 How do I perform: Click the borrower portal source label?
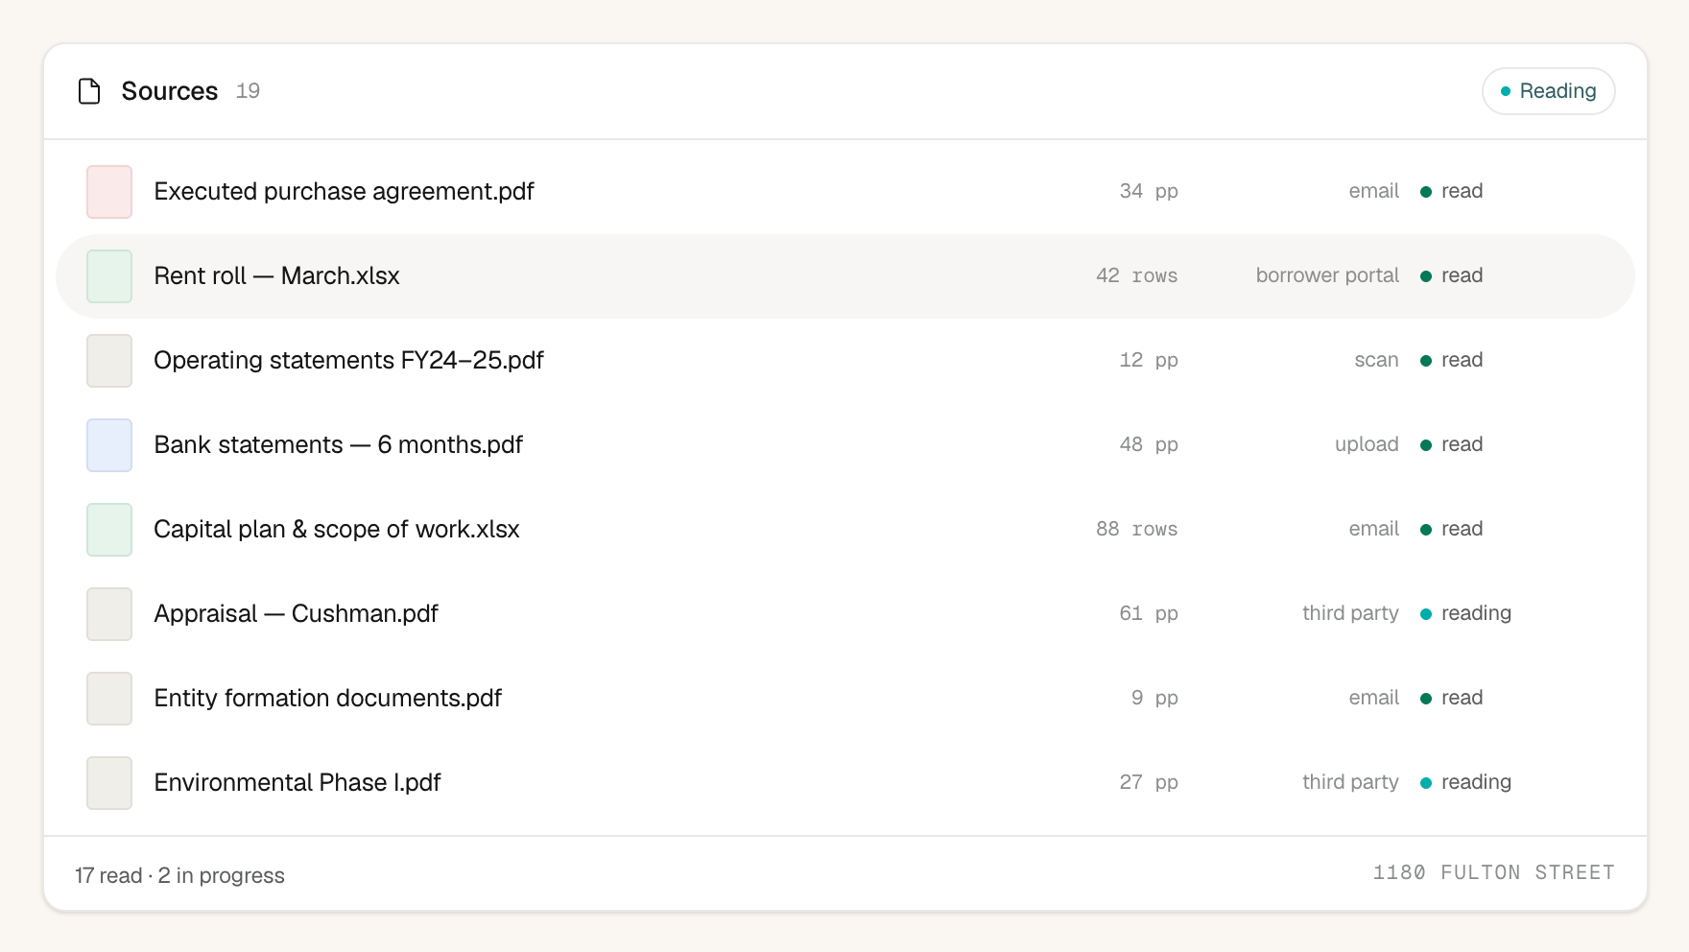coord(1327,275)
